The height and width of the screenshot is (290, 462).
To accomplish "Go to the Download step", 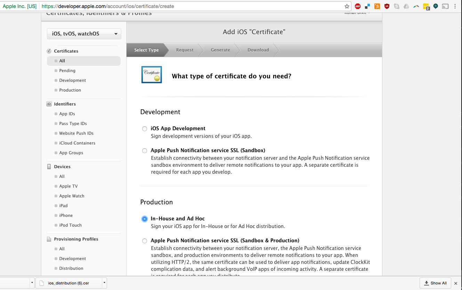I will (258, 50).
